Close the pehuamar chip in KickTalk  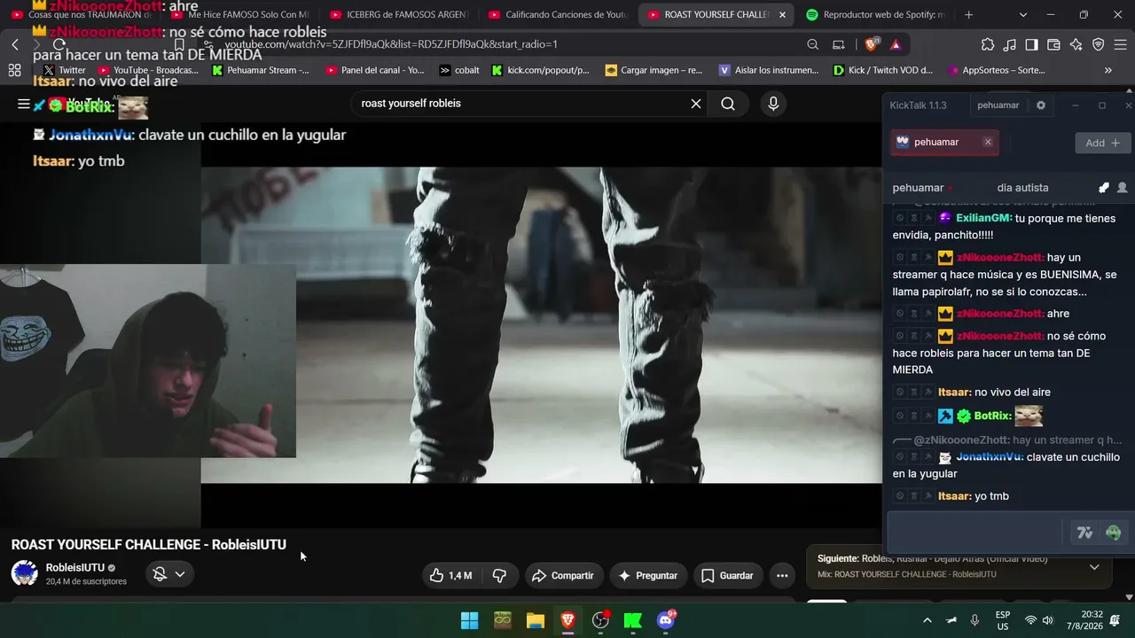(988, 142)
